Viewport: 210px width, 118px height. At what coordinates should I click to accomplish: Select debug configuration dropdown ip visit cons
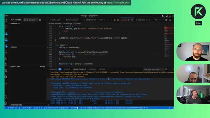click(x=32, y=20)
